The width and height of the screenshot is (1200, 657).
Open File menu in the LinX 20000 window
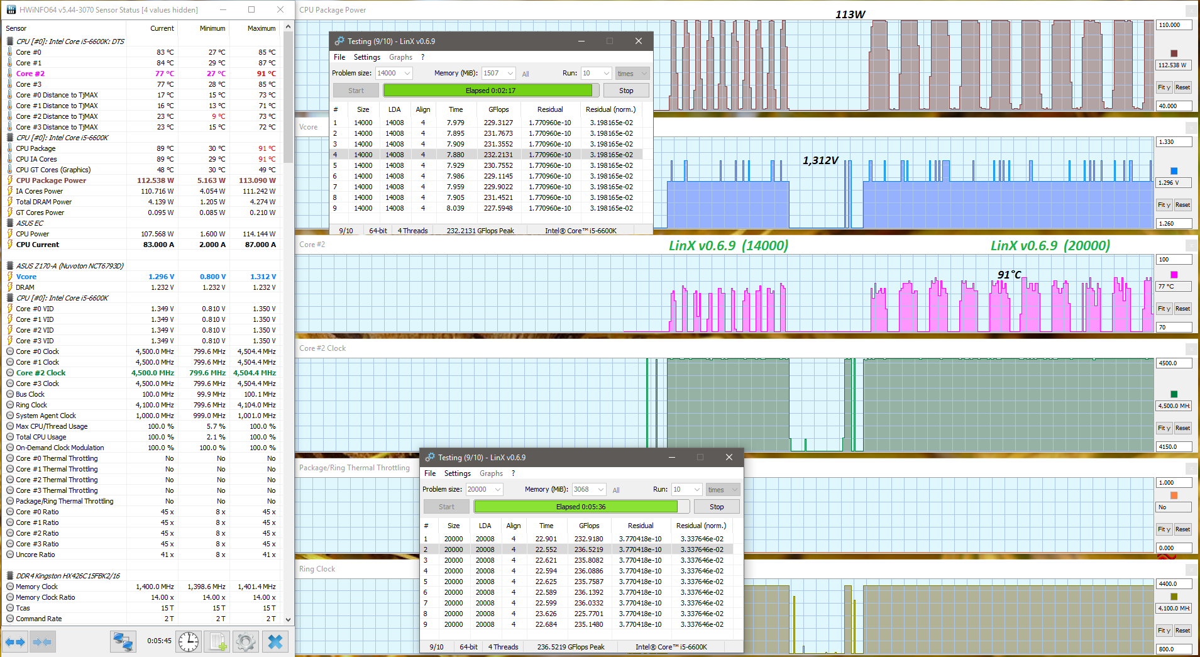coord(430,473)
